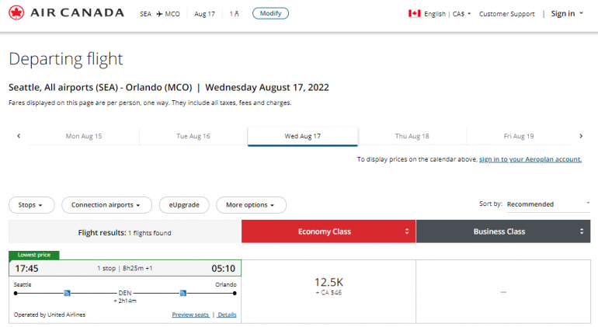Switch to the Tue Aug 16 tab
This screenshot has width=598, height=327.
(193, 136)
